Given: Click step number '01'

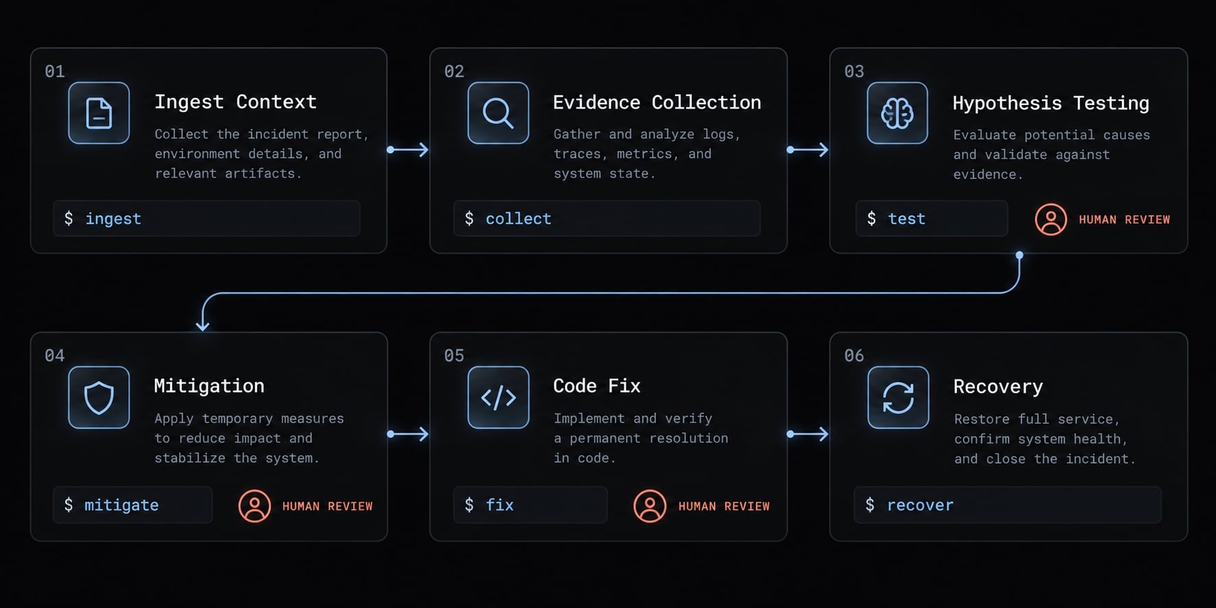Looking at the screenshot, I should click(55, 71).
